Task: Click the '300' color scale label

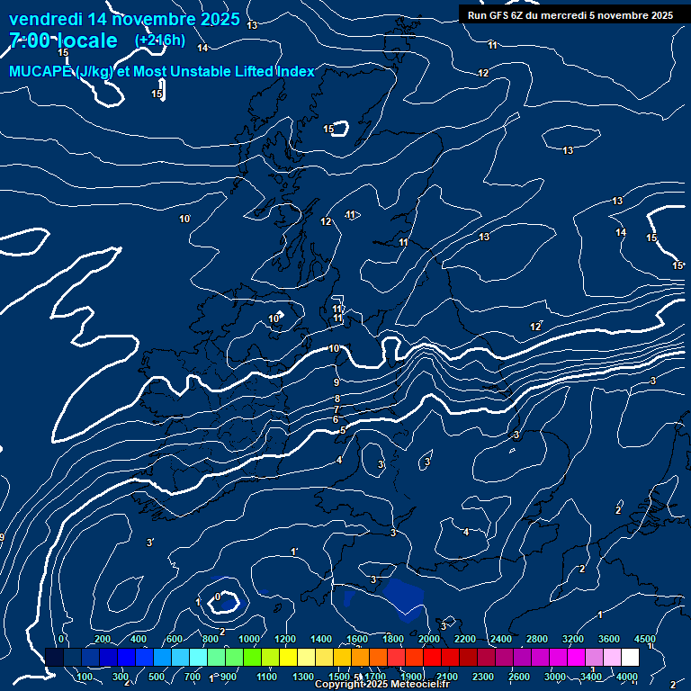Action: pyautogui.click(x=121, y=677)
